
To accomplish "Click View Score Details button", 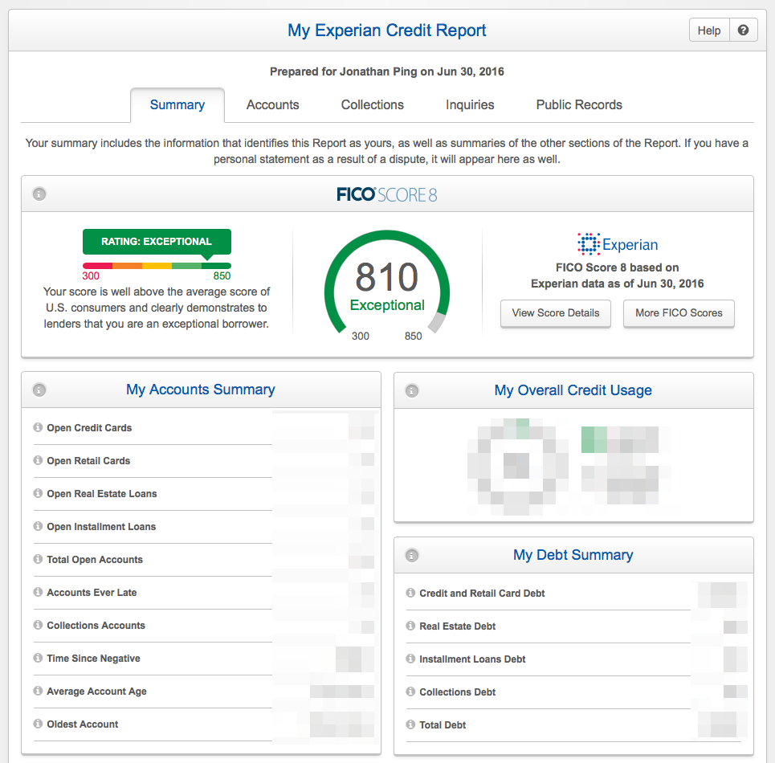I will (556, 312).
